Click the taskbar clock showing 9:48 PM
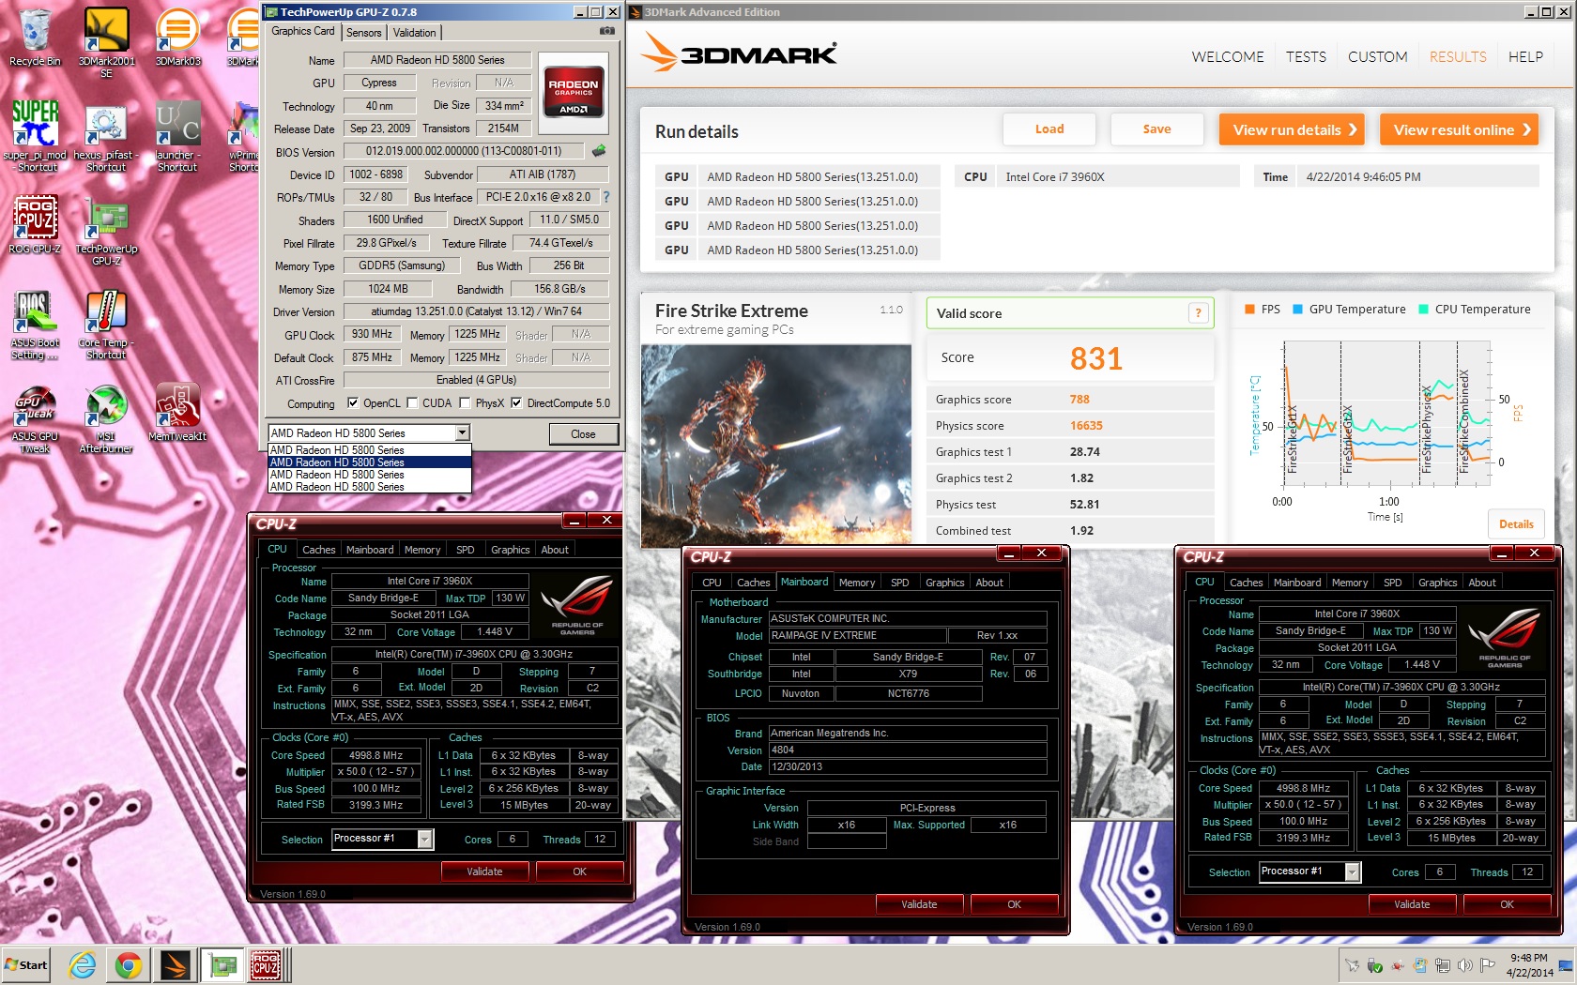1577x985 pixels. click(x=1529, y=965)
